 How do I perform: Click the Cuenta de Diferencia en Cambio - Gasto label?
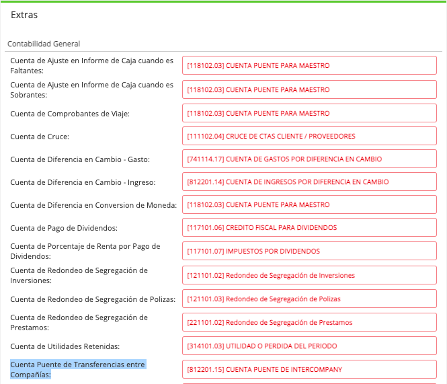[80, 159]
